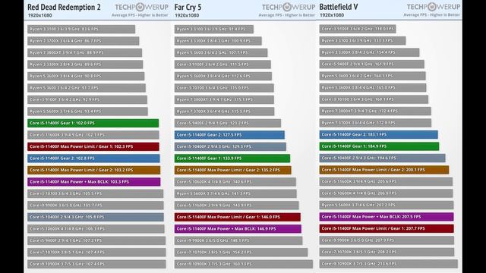Select the Ryzen 5 3600X 90.8 FPS bar
This screenshot has width=486, height=273.
click(x=86, y=76)
